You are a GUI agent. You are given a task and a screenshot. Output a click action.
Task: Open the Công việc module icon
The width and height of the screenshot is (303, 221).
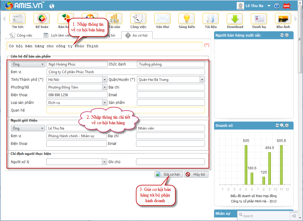click(x=138, y=19)
